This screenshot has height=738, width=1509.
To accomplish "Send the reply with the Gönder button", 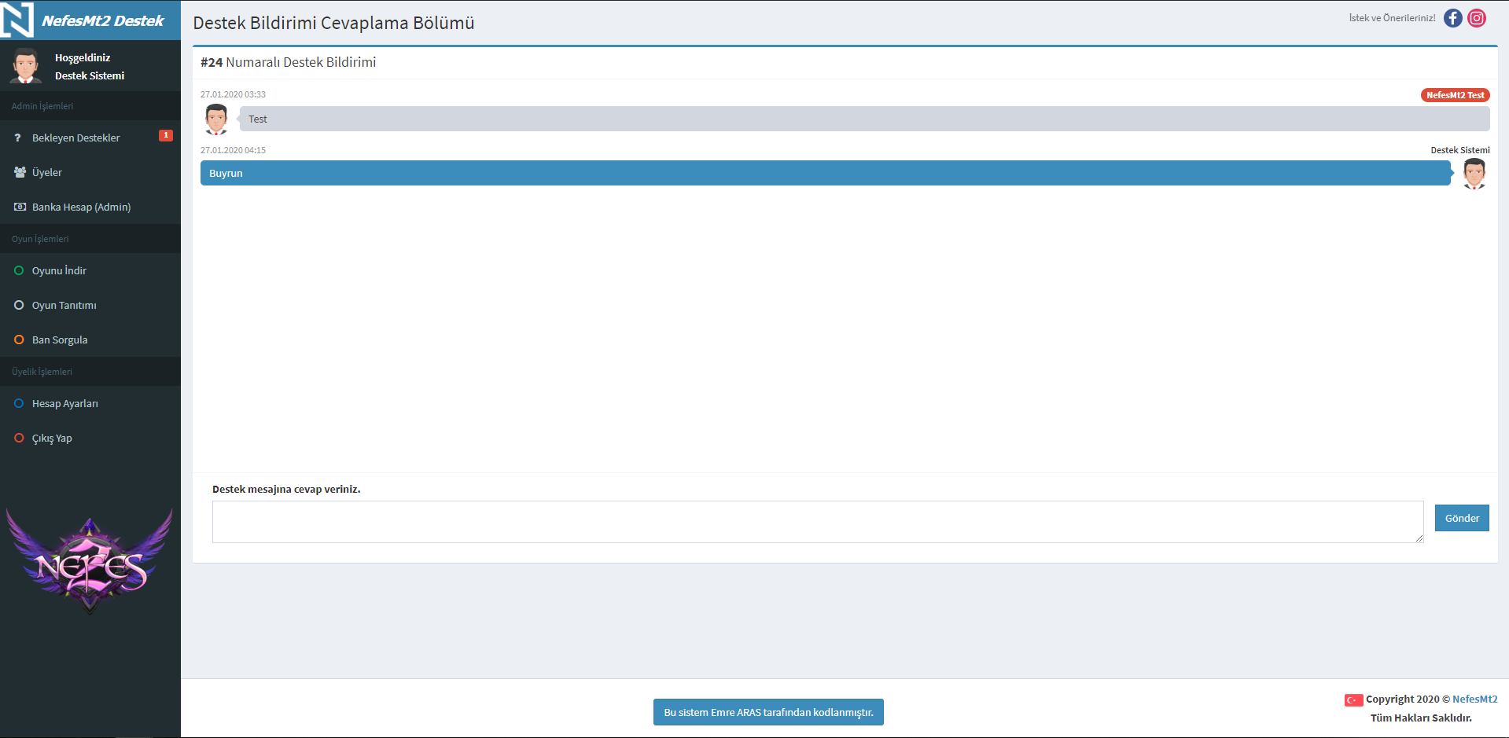I will pos(1462,518).
